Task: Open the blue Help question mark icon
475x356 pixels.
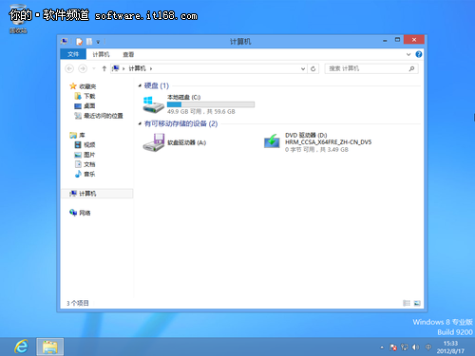Action: [419, 54]
